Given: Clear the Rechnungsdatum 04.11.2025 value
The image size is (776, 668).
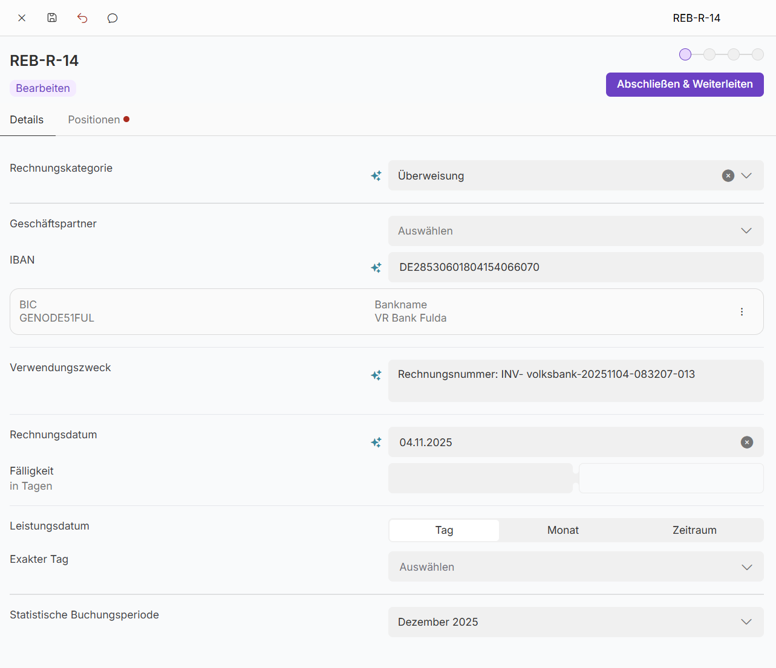Looking at the screenshot, I should pos(747,443).
